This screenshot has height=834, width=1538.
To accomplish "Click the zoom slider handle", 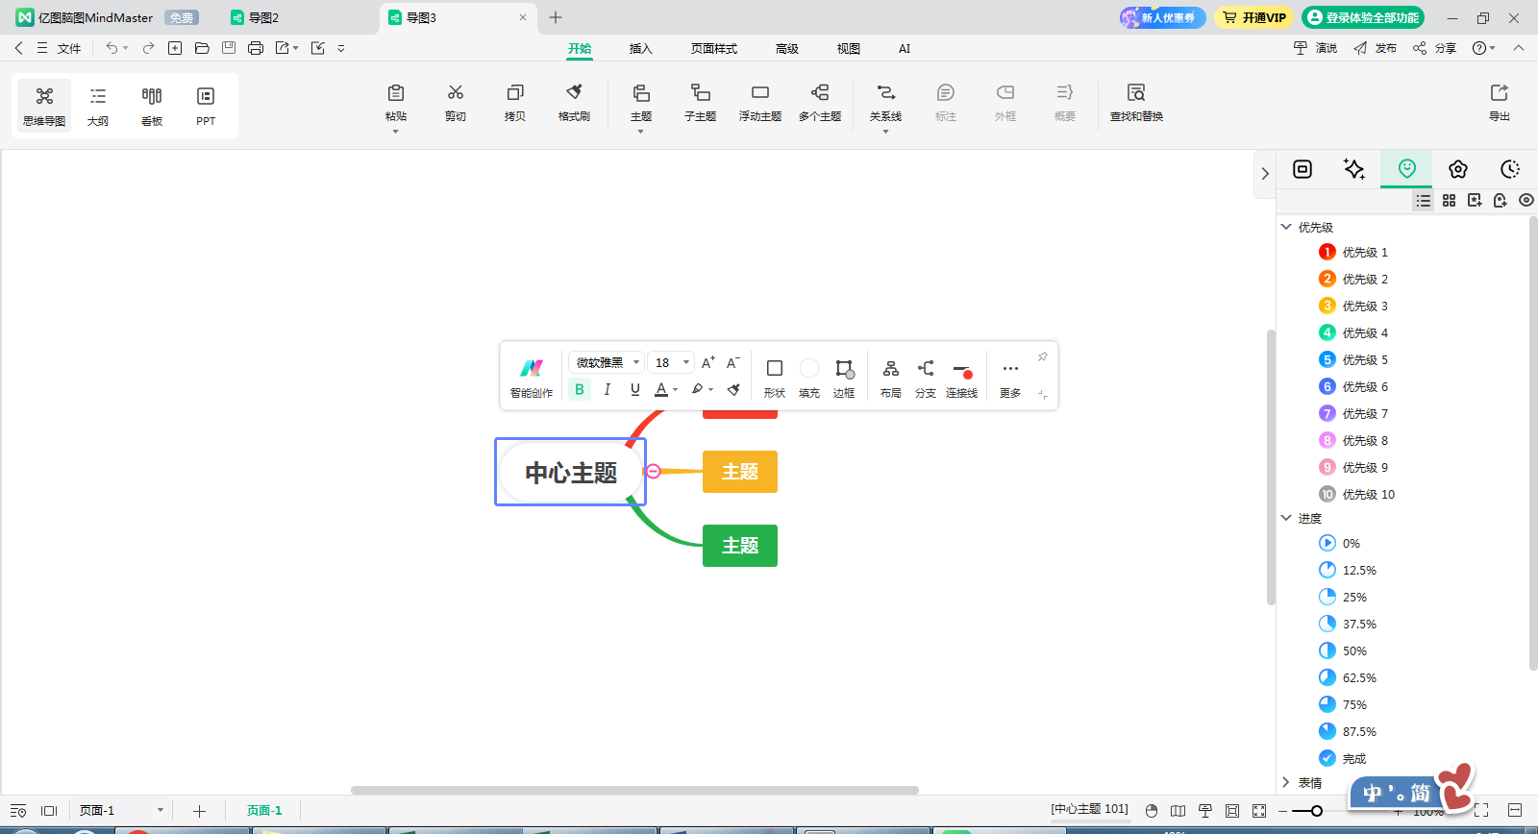I will [x=1316, y=811].
